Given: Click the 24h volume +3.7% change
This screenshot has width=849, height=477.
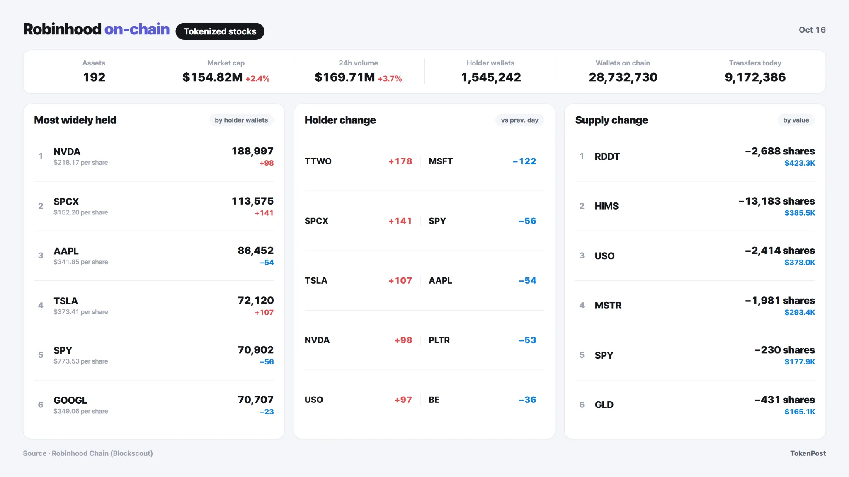Looking at the screenshot, I should coord(390,78).
